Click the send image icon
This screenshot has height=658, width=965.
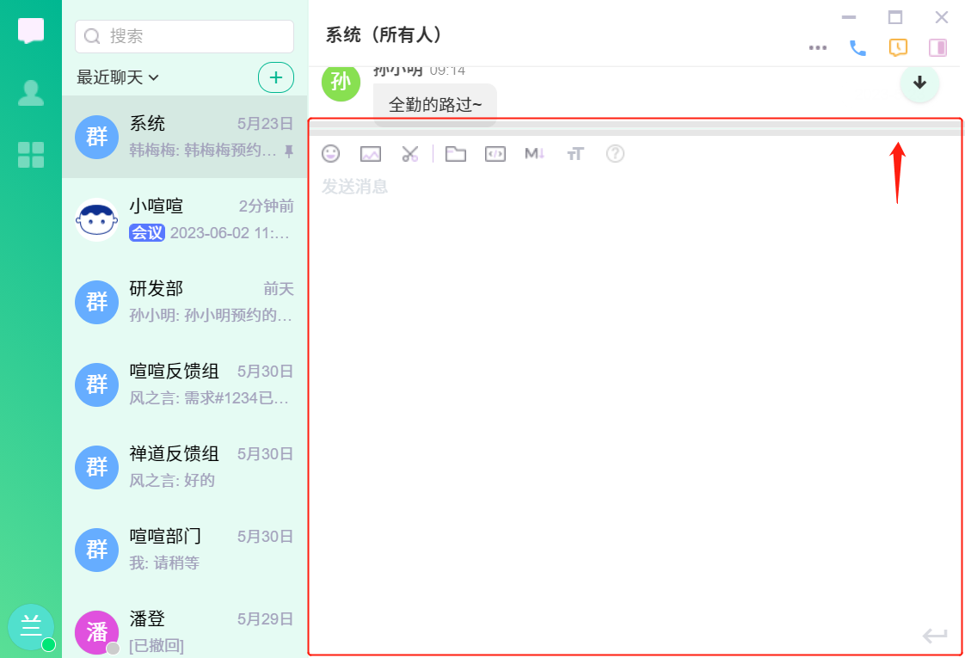pyautogui.click(x=371, y=154)
